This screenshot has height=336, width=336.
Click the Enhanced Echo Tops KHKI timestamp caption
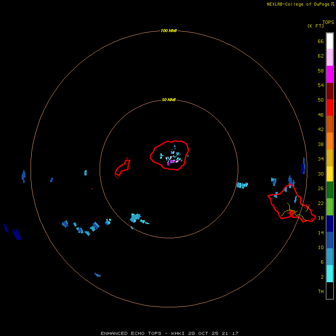click(x=169, y=333)
